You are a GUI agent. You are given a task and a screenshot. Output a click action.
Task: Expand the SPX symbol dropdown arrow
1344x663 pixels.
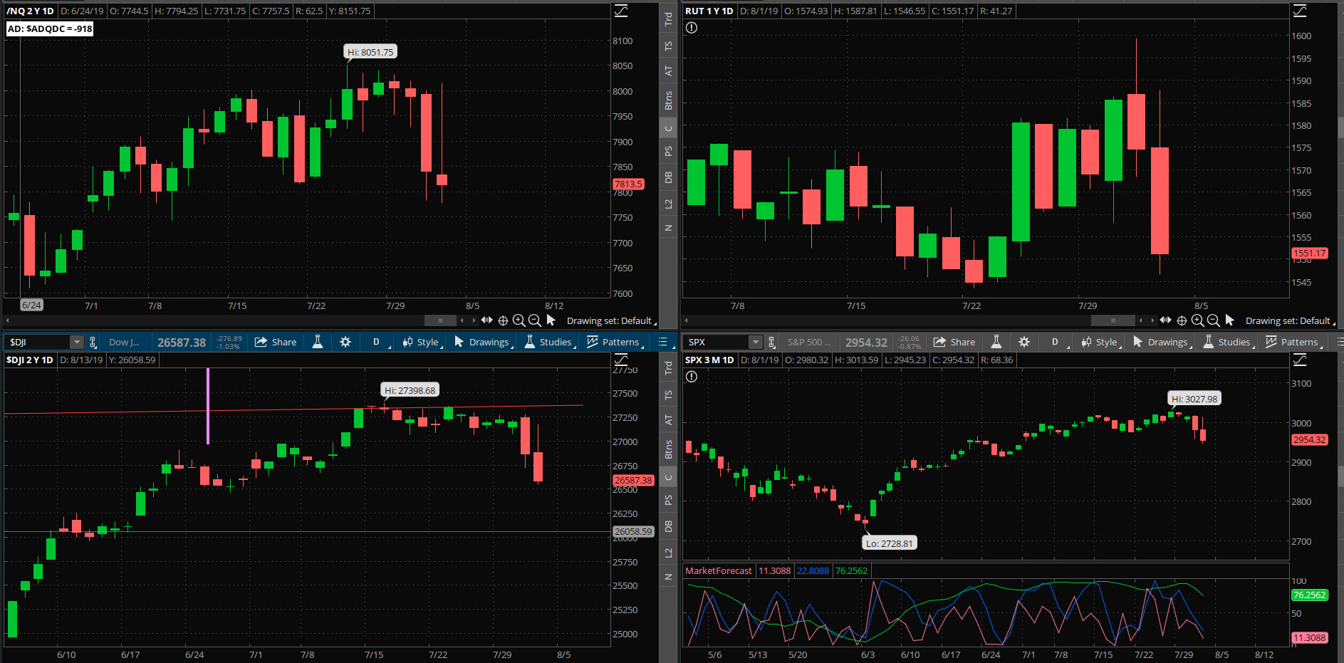click(755, 342)
